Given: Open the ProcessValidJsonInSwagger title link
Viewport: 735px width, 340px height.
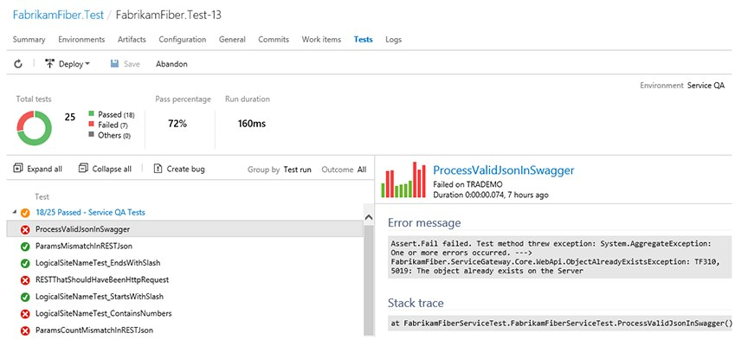Looking at the screenshot, I should tap(504, 170).
